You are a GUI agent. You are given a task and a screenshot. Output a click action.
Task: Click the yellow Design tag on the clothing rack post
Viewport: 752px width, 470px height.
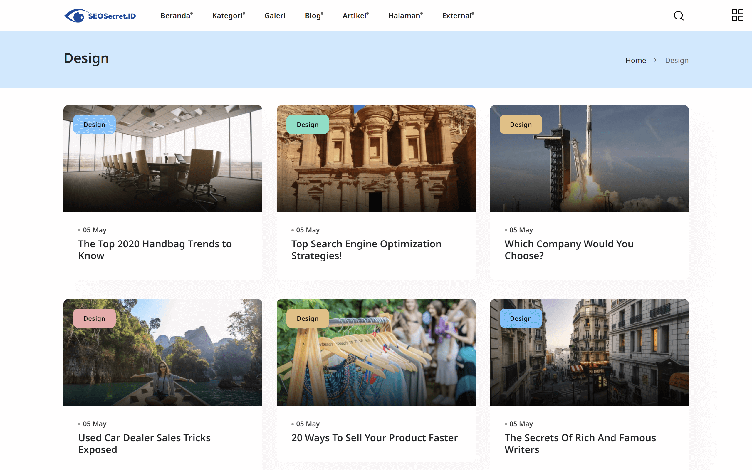[307, 318]
